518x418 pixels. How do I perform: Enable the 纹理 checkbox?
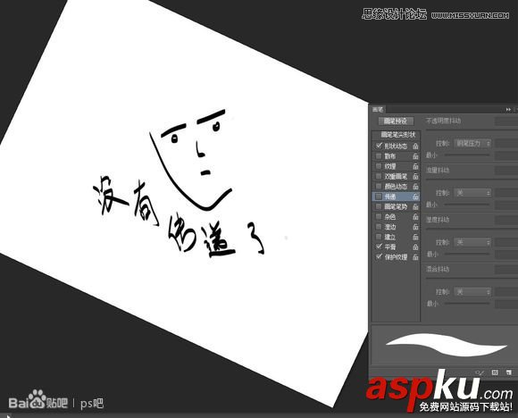(x=379, y=166)
